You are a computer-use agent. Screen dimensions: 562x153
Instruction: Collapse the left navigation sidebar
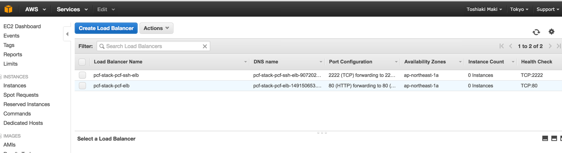pos(67,34)
